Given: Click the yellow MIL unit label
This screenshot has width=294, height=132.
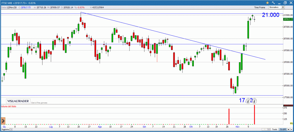Looking at the screenshot, I should (x=291, y=123).
